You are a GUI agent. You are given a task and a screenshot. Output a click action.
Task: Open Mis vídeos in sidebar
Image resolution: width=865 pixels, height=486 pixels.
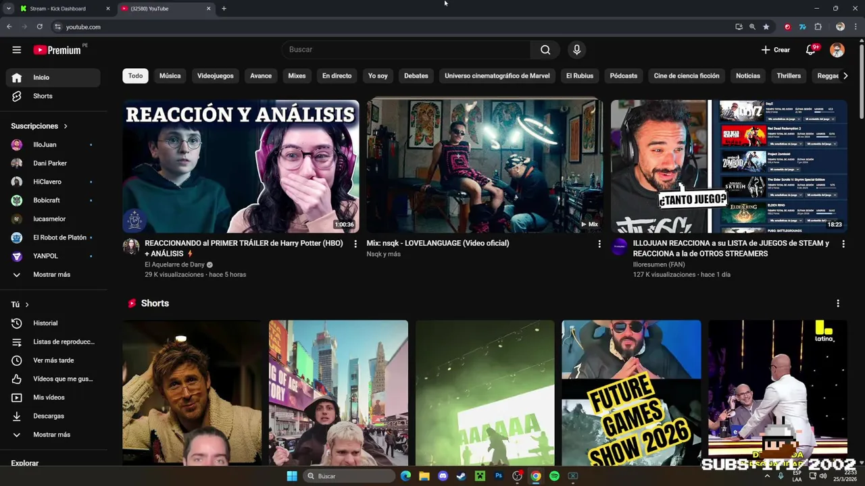(x=53, y=398)
